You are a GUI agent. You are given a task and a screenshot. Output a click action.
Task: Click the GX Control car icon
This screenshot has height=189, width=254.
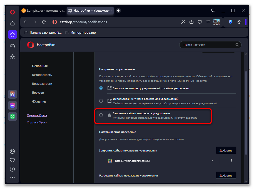[x=13, y=46]
